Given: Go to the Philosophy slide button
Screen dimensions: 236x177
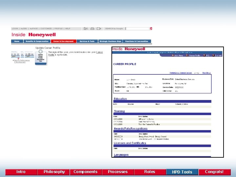Looking at the screenshot, I should 53,172.
